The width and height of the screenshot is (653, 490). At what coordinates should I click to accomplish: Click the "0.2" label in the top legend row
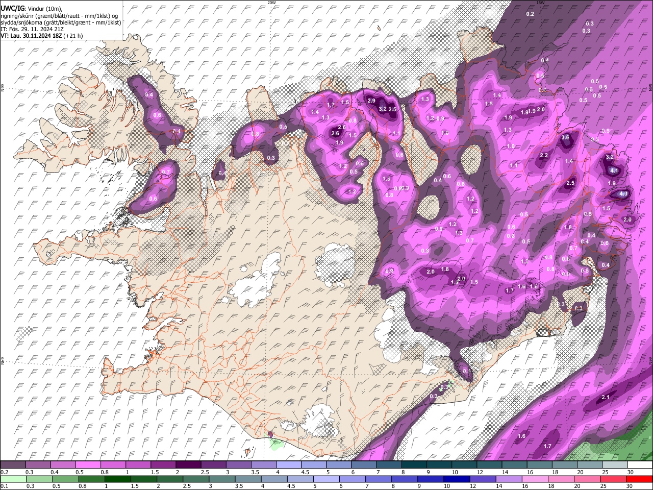5,472
